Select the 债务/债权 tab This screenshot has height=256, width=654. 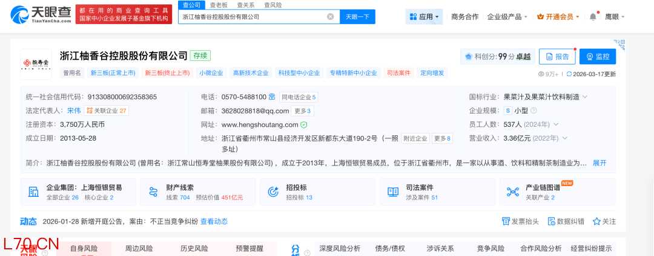pyautogui.click(x=390, y=249)
